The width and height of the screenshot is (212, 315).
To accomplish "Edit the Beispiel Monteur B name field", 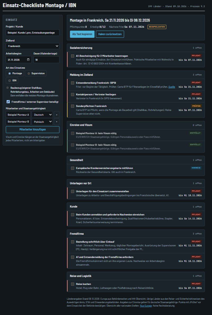I will (18, 121).
